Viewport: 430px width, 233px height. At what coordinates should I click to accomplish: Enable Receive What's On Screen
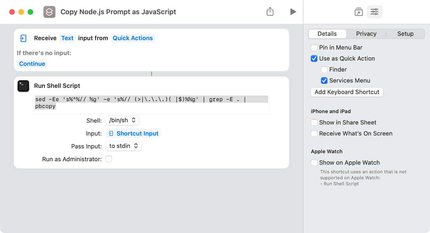(314, 134)
